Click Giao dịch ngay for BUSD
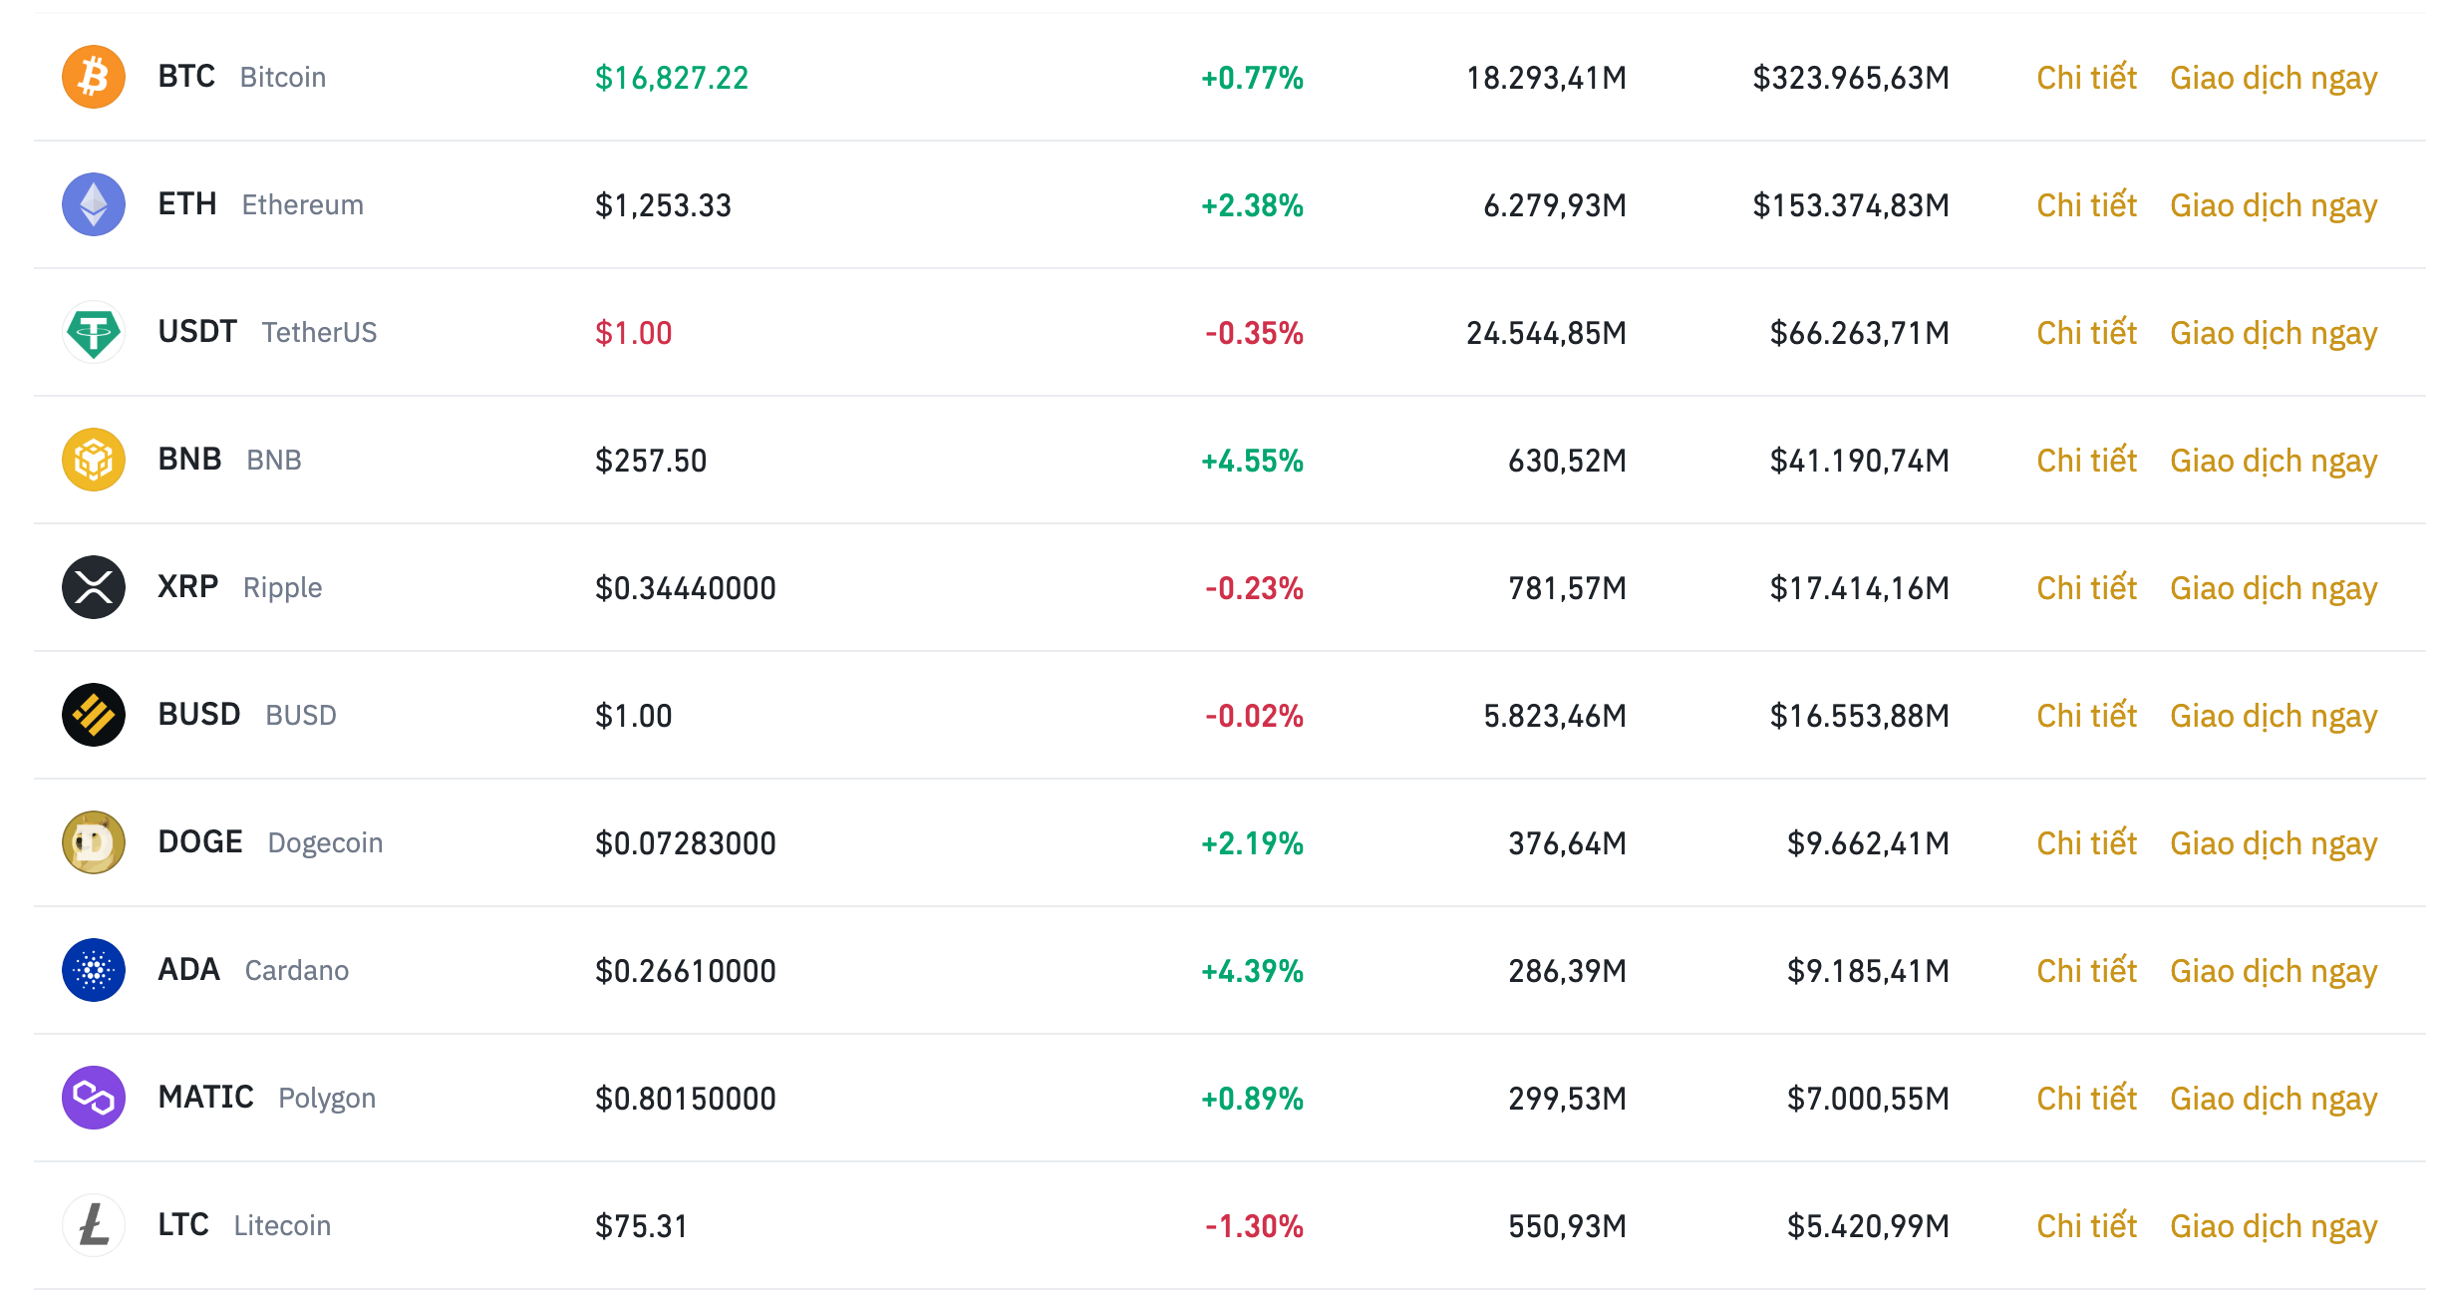Viewport: 2438px width, 1294px height. click(x=2274, y=717)
